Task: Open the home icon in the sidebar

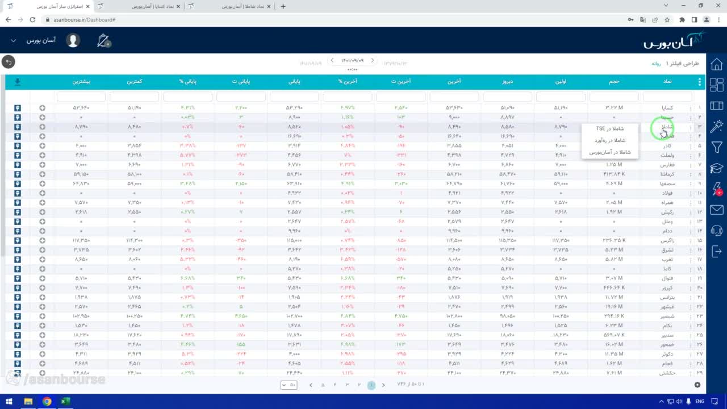Action: click(x=717, y=64)
